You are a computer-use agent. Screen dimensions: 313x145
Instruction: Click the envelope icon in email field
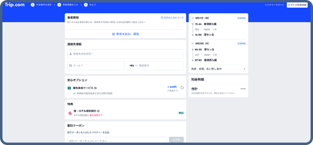click(x=71, y=66)
